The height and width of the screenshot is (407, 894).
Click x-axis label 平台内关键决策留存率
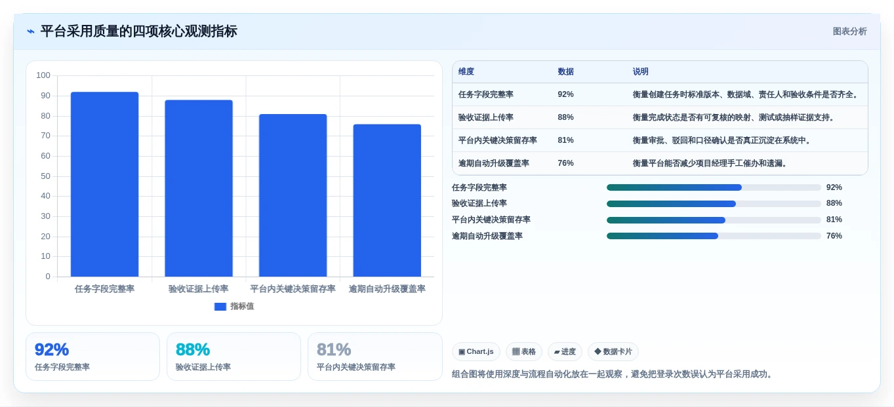coord(293,289)
